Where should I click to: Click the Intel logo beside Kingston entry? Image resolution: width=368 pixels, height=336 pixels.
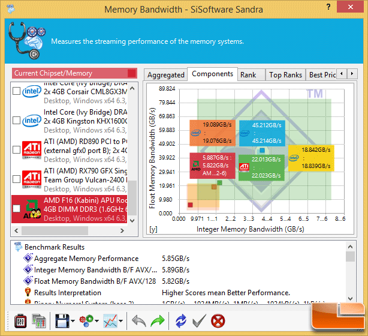point(32,121)
